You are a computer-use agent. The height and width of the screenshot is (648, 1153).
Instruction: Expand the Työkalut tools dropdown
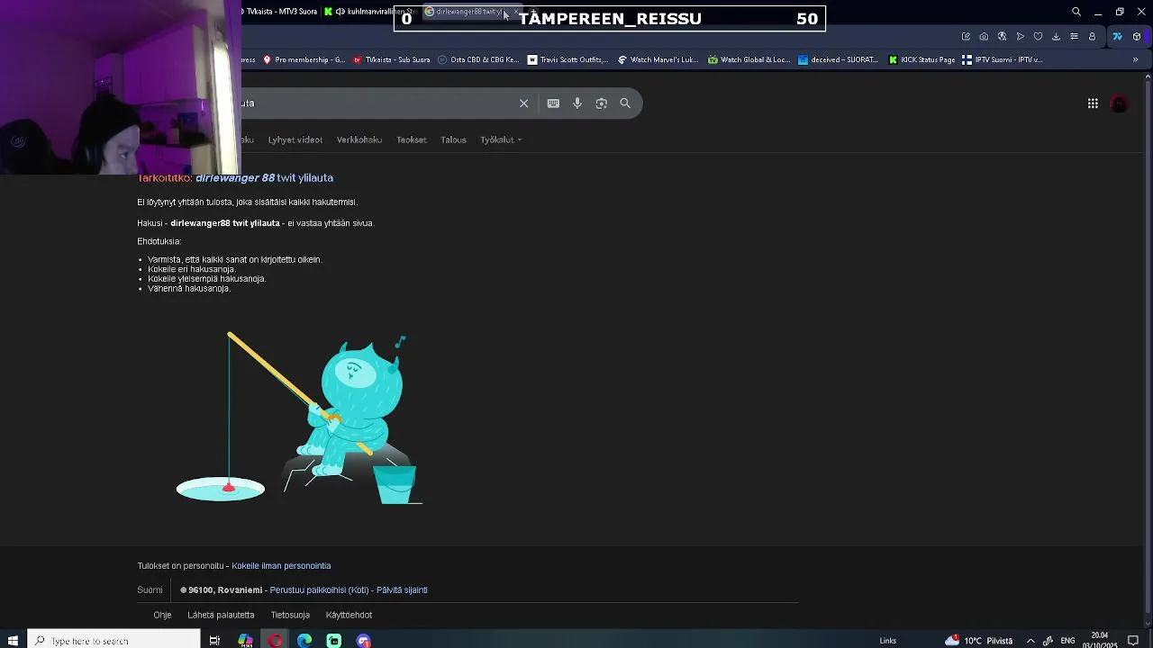tap(501, 139)
